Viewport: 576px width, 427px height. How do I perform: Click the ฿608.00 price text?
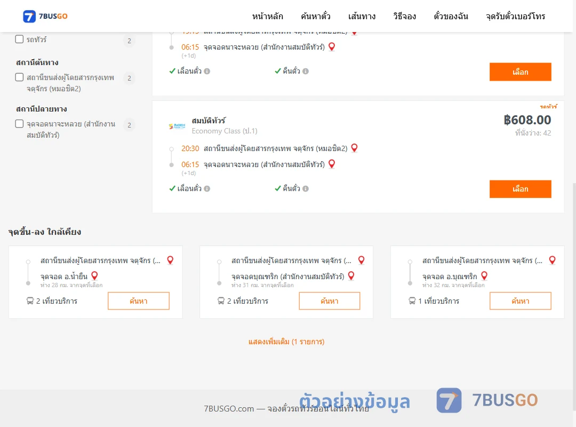click(x=527, y=120)
